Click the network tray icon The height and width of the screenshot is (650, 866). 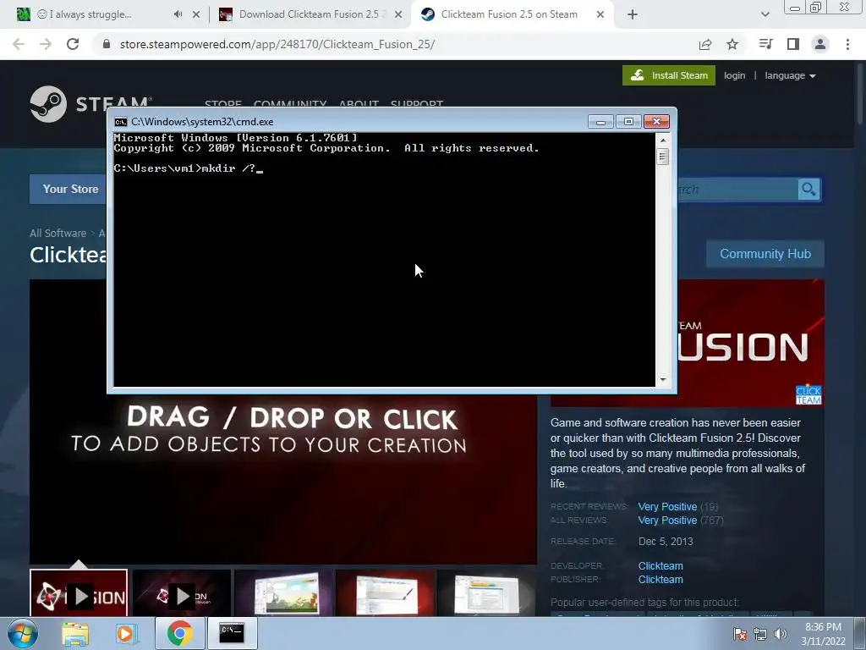(x=760, y=634)
